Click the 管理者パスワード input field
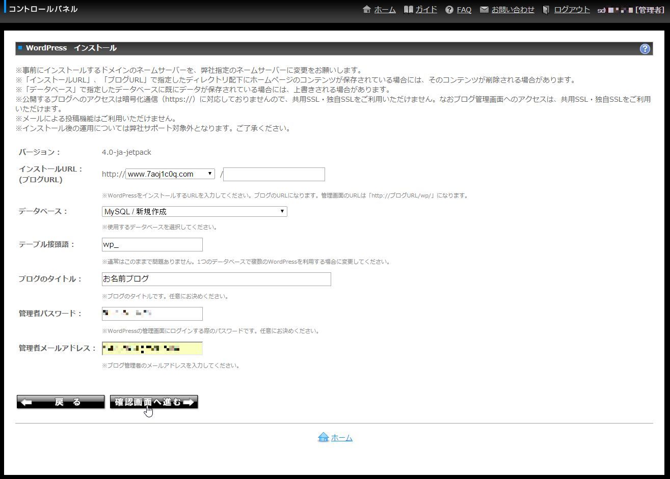This screenshot has height=479, width=670. point(152,314)
